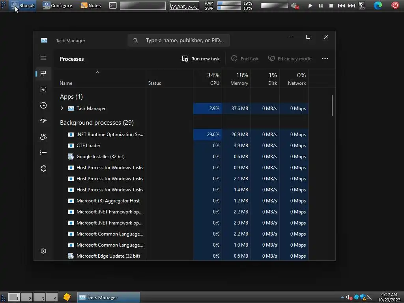This screenshot has height=303, width=404.
Task: Click the End task button
Action: point(245,59)
